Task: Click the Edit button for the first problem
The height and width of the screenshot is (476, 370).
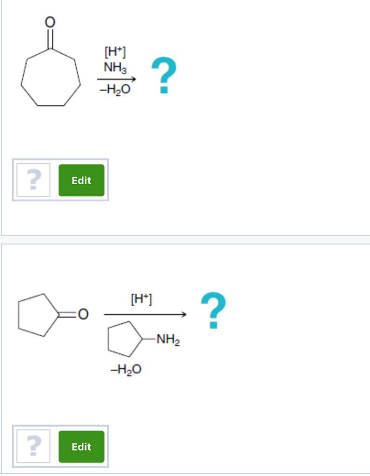Action: (81, 180)
